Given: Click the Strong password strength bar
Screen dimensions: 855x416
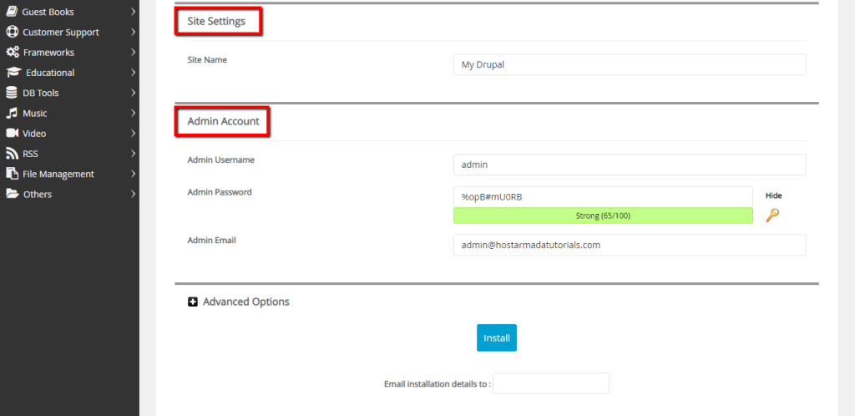Looking at the screenshot, I should click(603, 216).
